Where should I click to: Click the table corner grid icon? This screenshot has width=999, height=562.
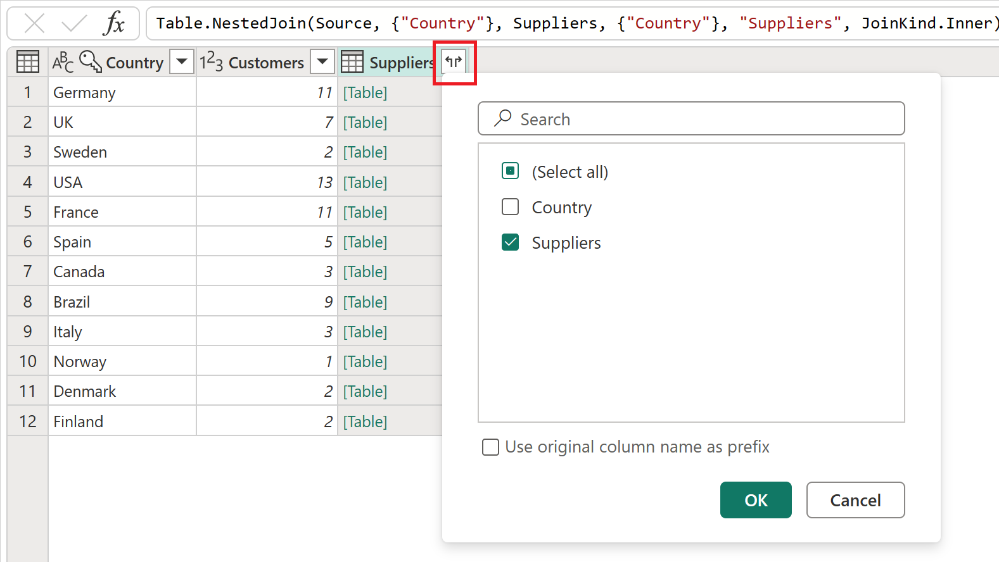[x=28, y=62]
